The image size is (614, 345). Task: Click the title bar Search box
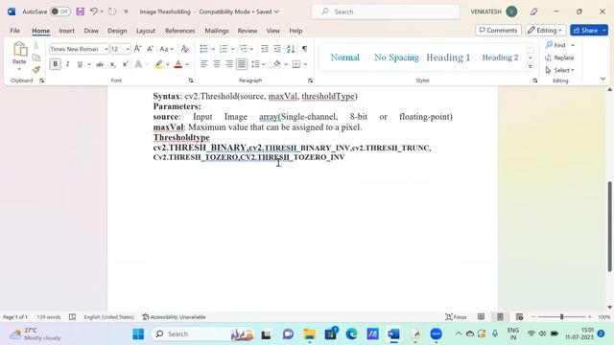pyautogui.click(x=386, y=11)
